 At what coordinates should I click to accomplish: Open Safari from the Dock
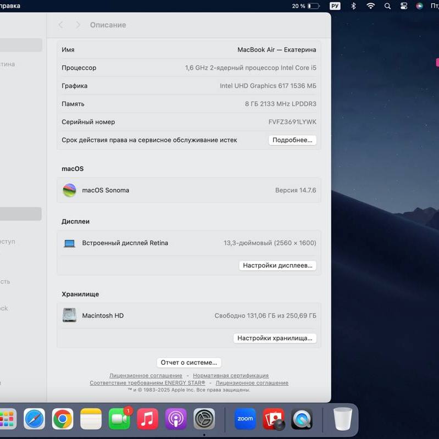(34, 419)
